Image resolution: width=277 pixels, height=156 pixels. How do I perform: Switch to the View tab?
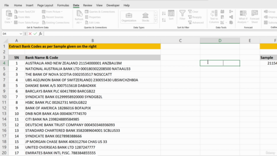[x=99, y=5]
